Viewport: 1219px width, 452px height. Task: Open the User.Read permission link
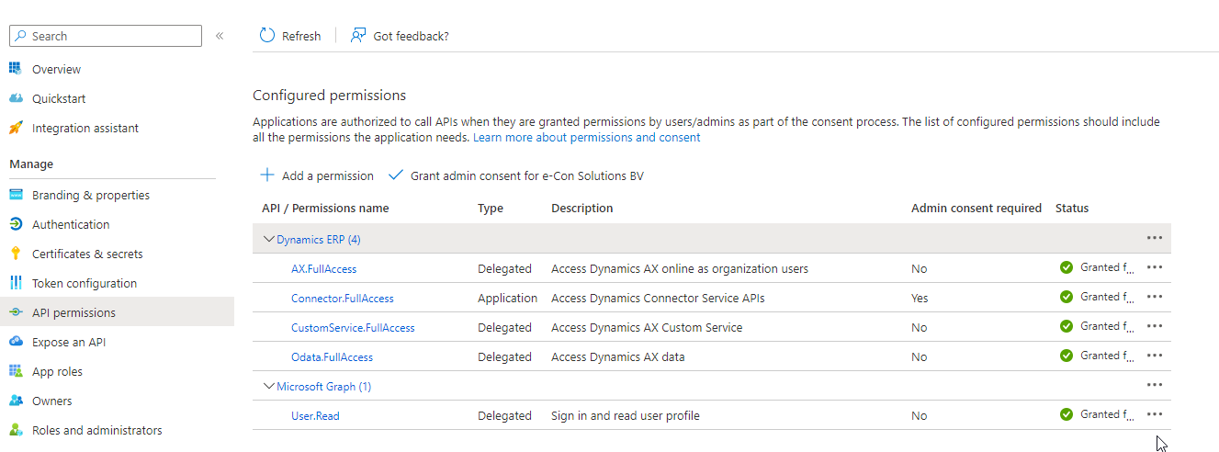315,416
